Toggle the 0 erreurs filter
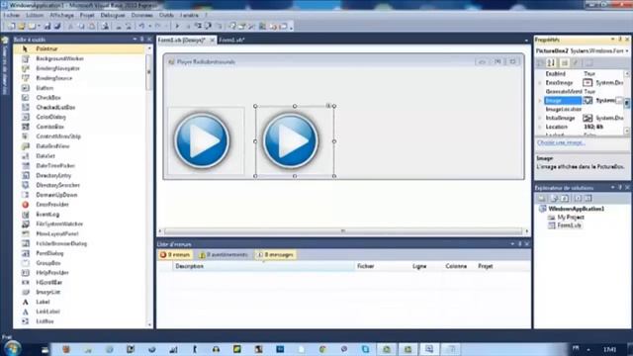633x356 pixels. point(175,255)
